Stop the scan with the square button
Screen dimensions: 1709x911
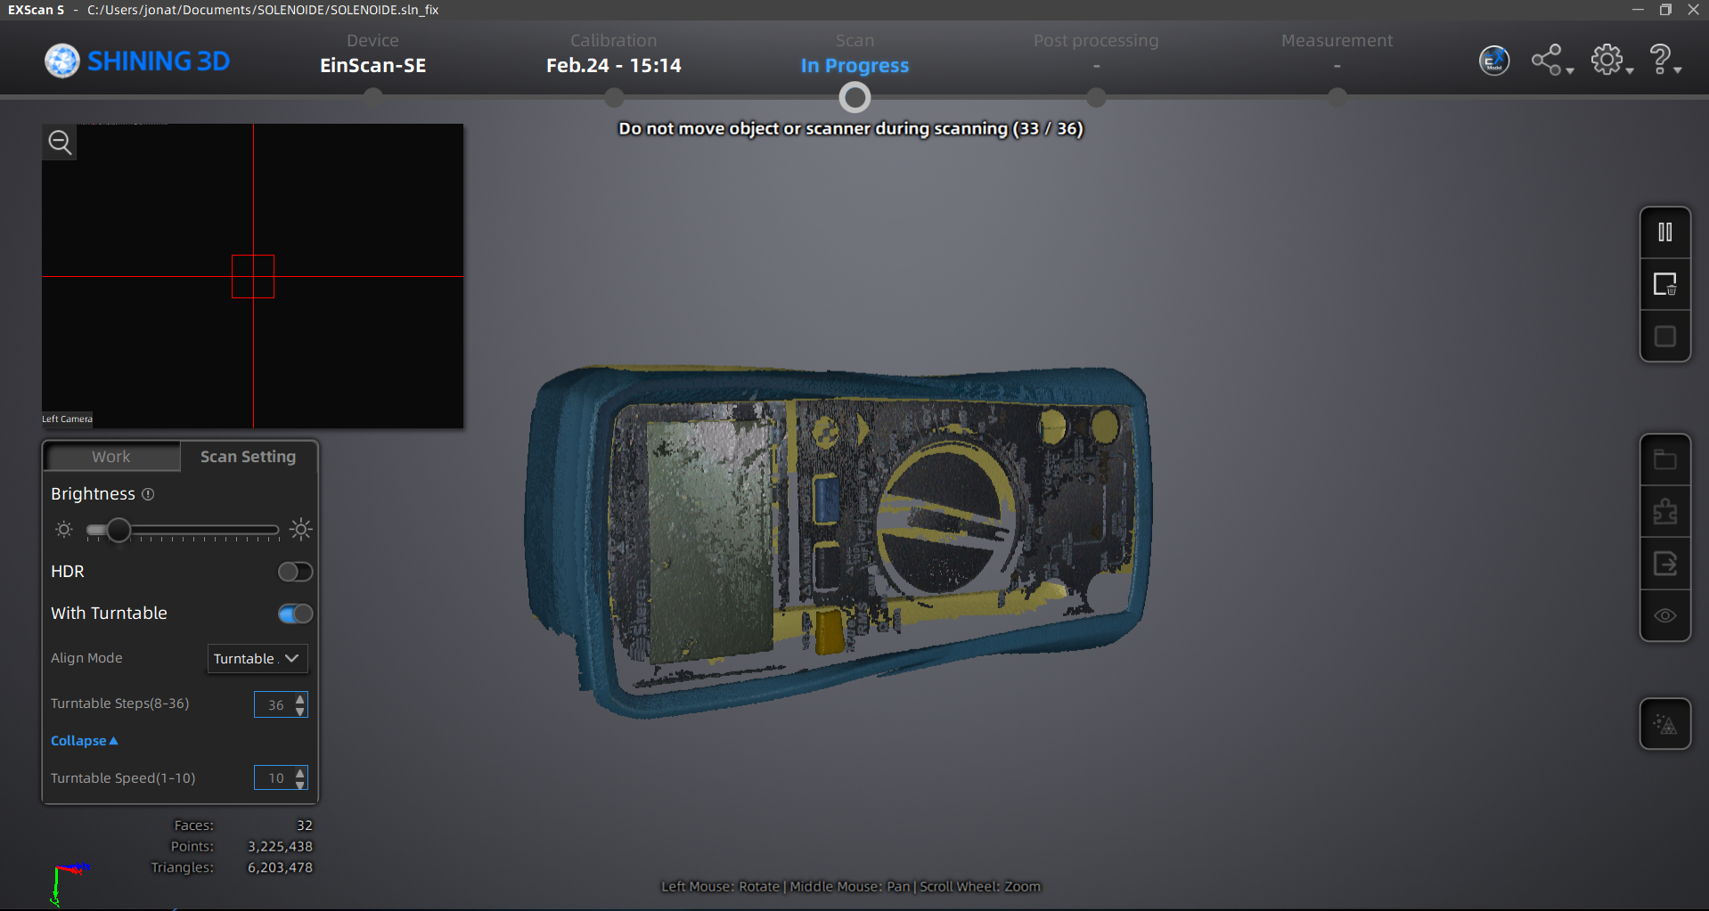[x=1664, y=337]
